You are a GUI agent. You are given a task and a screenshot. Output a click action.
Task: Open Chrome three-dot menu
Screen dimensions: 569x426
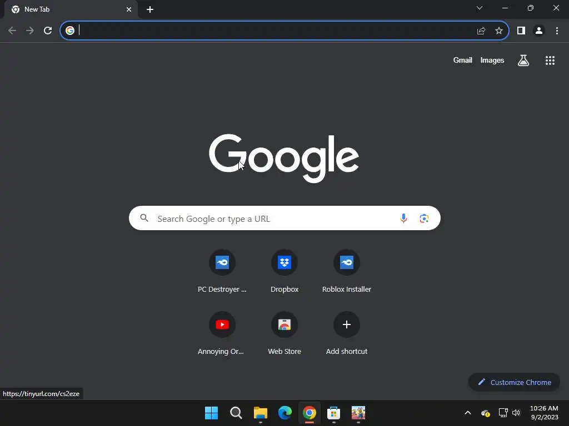(557, 31)
